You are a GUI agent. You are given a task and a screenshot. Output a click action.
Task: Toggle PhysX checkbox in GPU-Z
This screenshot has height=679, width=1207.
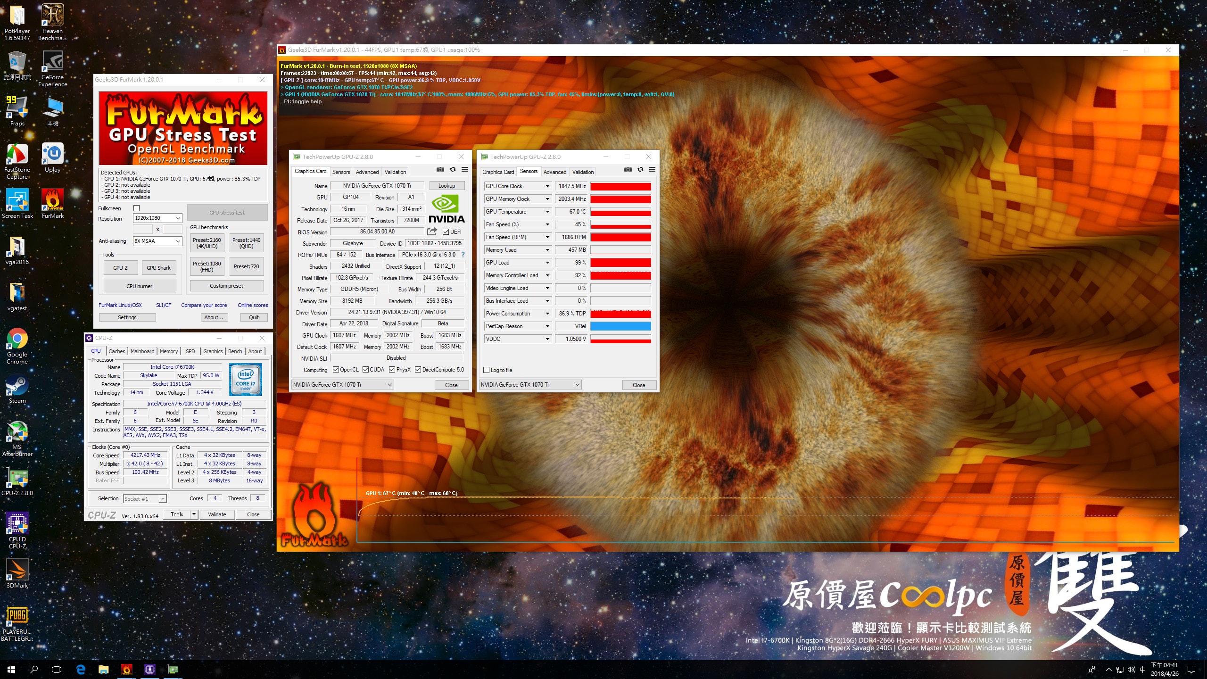coord(392,370)
